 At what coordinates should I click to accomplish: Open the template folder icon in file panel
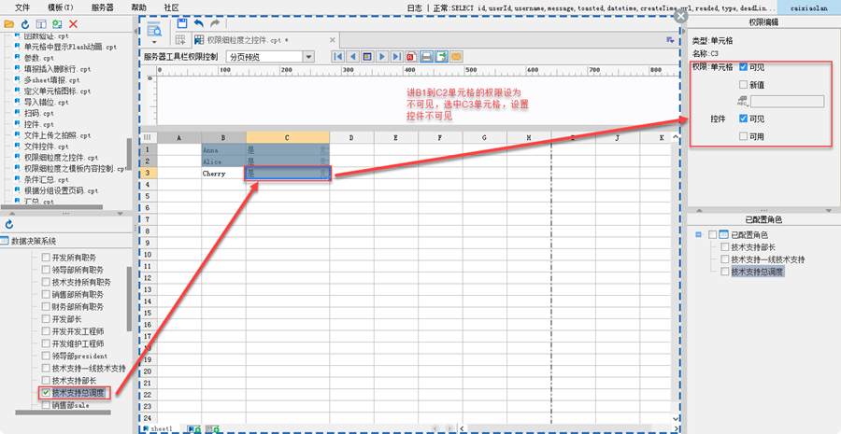point(8,23)
